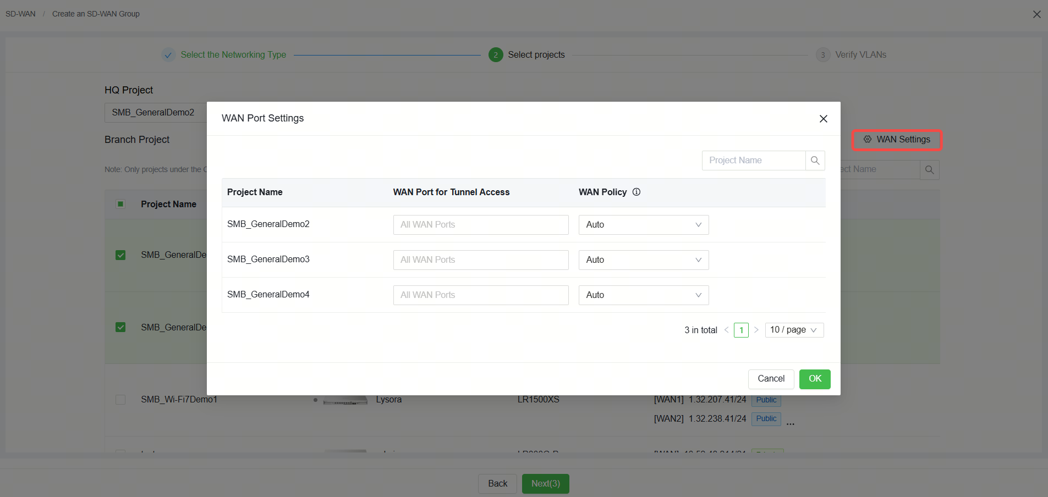Check the SMB_Wi-Fi7Demo1 project checkbox

tap(120, 400)
